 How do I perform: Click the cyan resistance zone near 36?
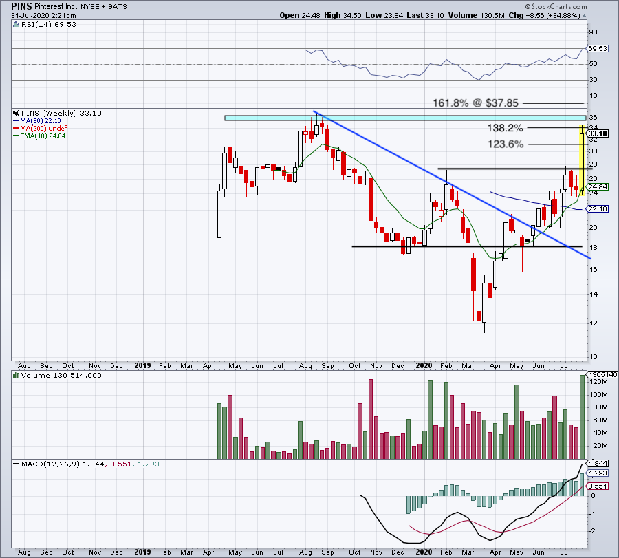tap(405, 118)
